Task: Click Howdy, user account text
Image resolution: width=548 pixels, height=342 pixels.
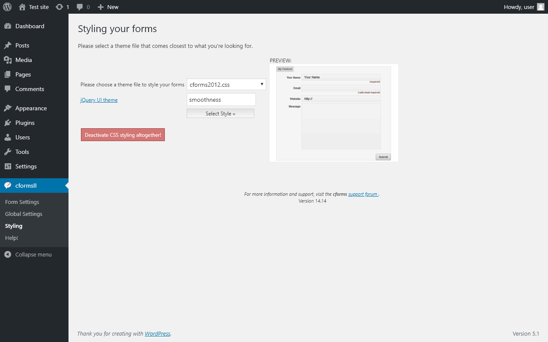Action: 519,7
